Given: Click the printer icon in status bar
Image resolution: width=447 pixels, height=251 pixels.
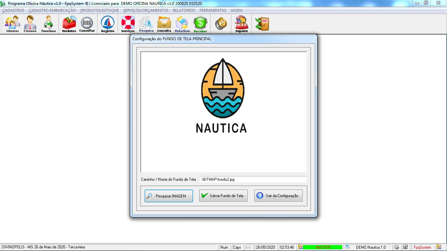Looking at the screenshot, I should 397,247.
